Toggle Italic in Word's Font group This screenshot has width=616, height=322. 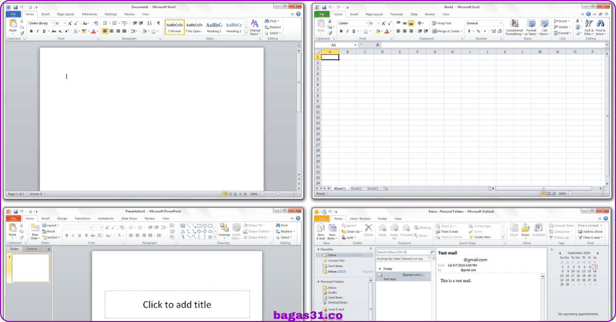(x=37, y=31)
